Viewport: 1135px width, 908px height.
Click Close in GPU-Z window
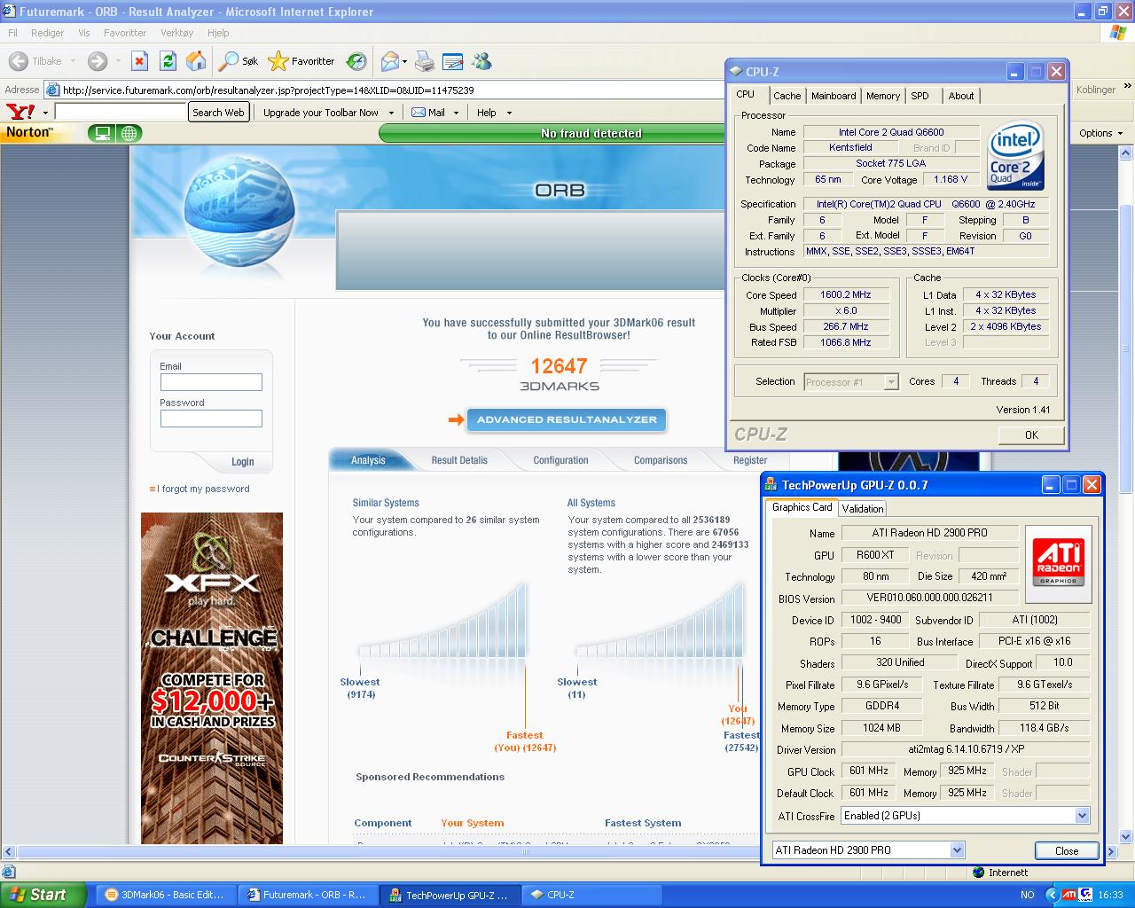tap(1067, 850)
